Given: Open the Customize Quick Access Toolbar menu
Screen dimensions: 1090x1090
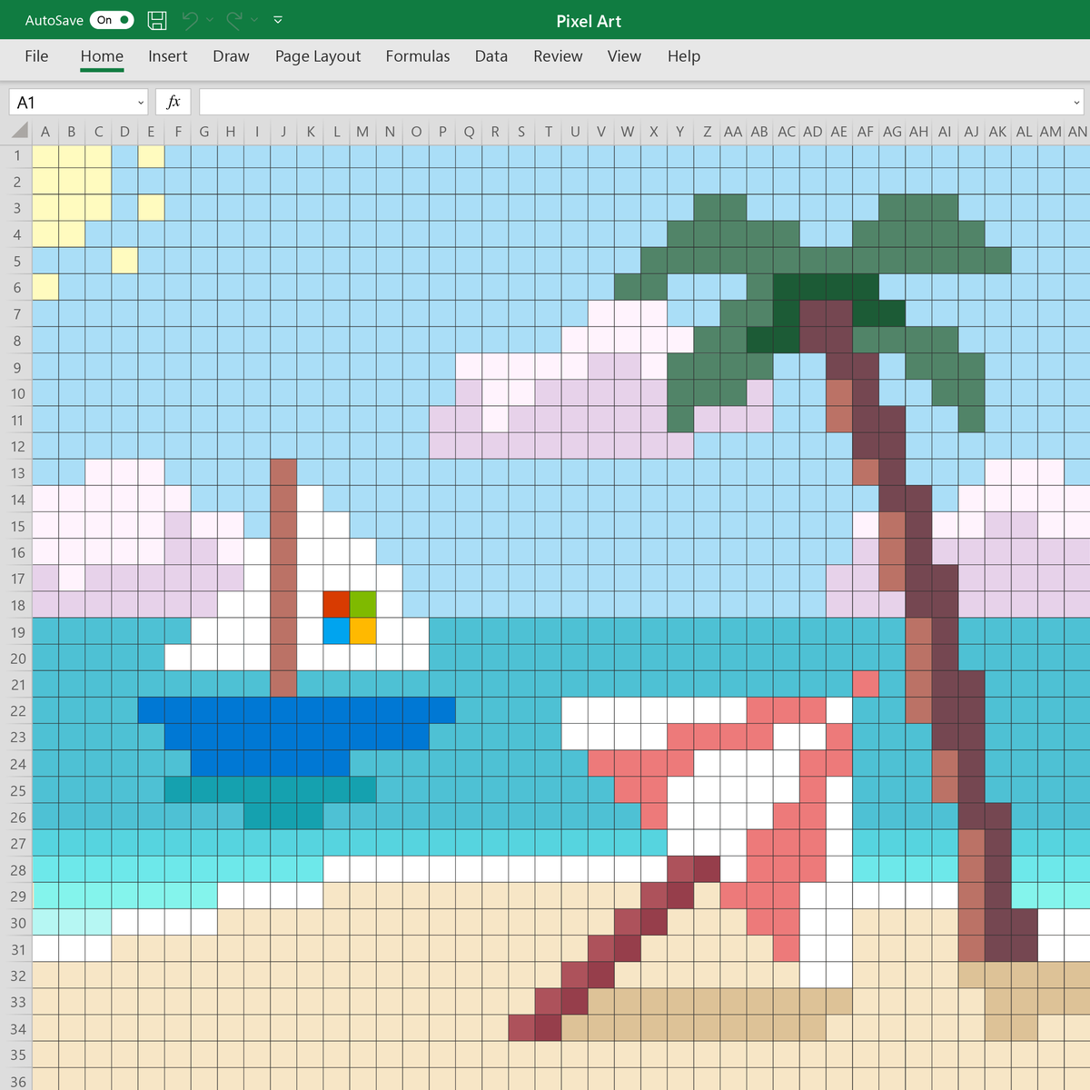Looking at the screenshot, I should 277,20.
